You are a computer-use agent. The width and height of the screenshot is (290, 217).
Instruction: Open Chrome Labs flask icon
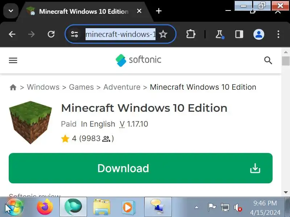[x=219, y=34]
